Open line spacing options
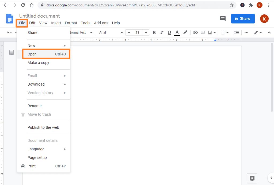 point(236,33)
